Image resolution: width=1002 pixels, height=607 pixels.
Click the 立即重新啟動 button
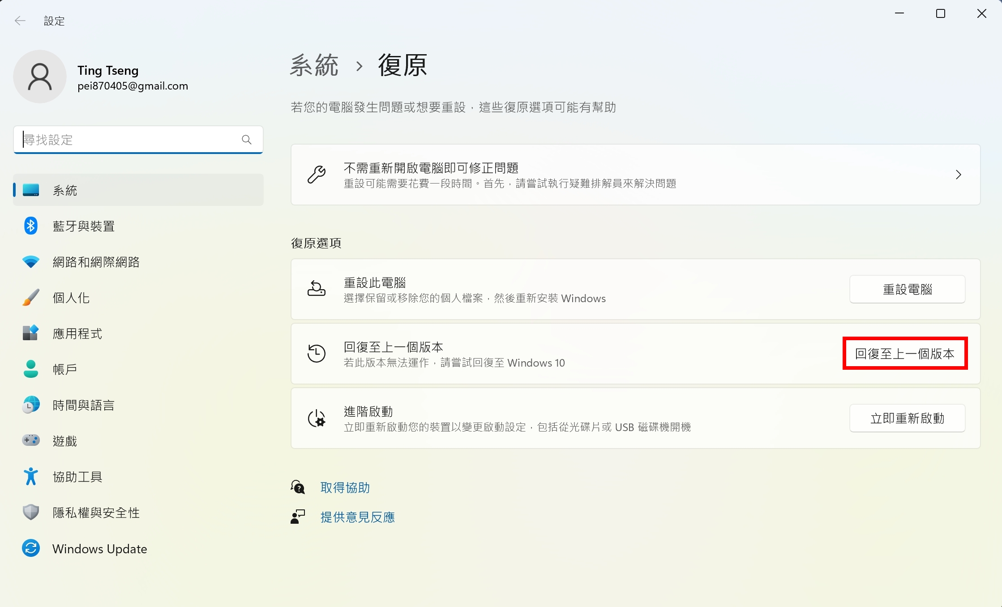click(907, 418)
